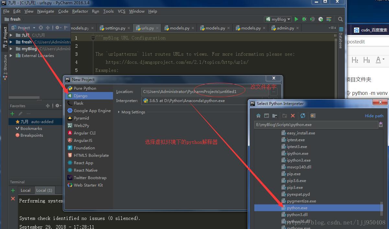The width and height of the screenshot is (389, 229).
Task: Expand the 九月 project folder
Action: tap(11, 35)
